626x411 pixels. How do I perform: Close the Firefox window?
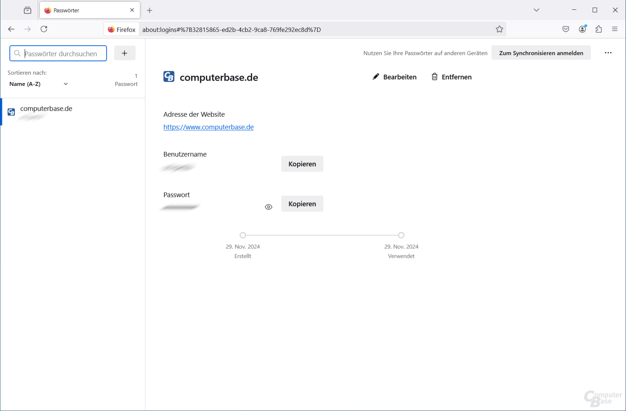(615, 10)
